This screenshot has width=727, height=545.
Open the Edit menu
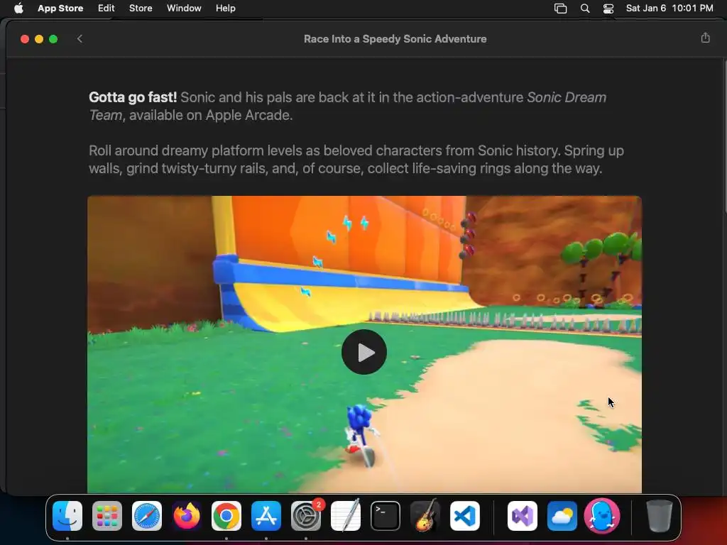106,9
